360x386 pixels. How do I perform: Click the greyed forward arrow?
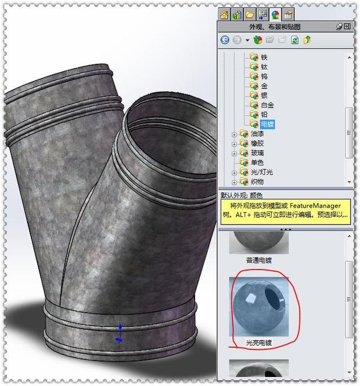click(237, 40)
